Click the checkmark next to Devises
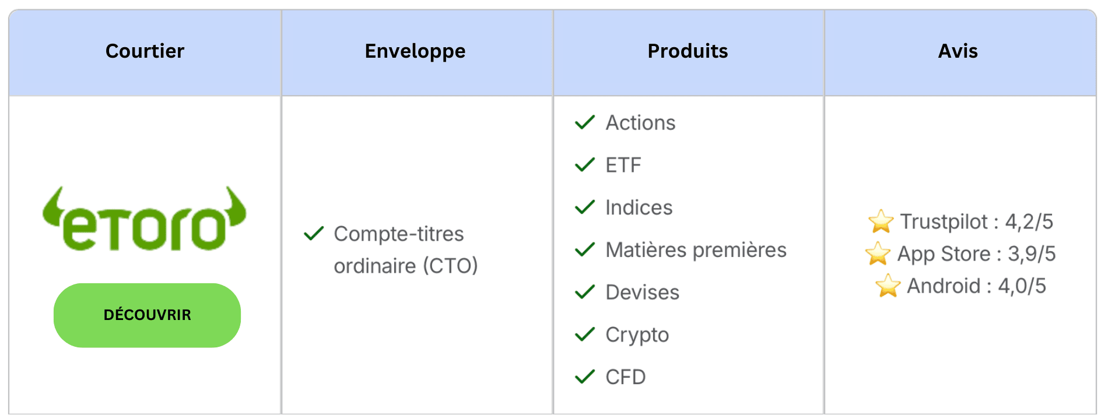 pos(584,292)
